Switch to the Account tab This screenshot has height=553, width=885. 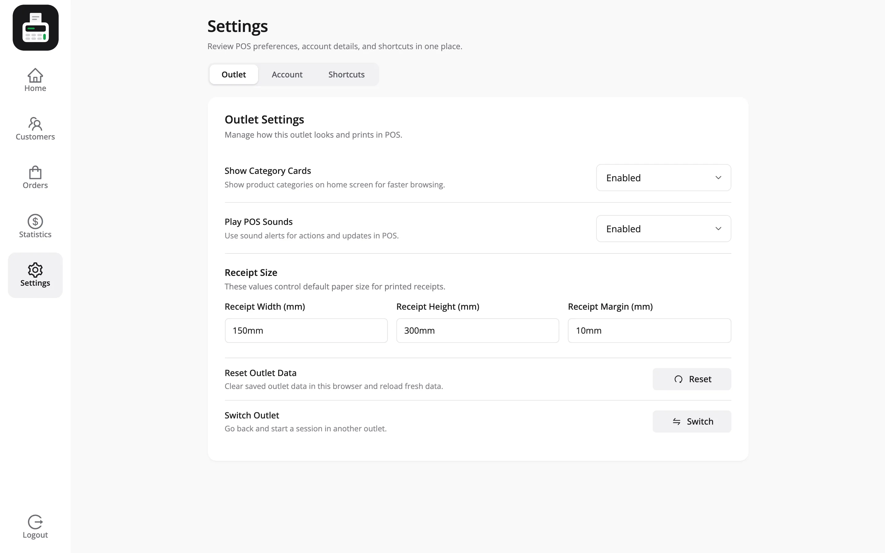[x=287, y=74]
